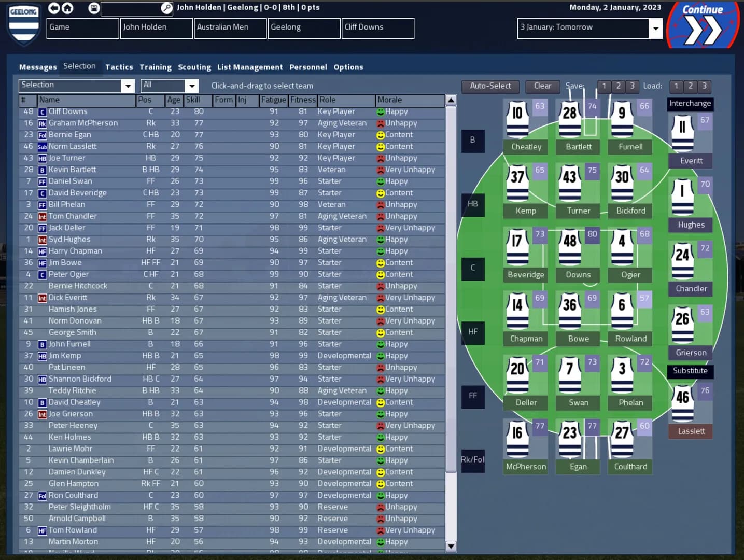This screenshot has width=744, height=560.
Task: Select the Downs number 48 jersey
Action: coord(570,247)
